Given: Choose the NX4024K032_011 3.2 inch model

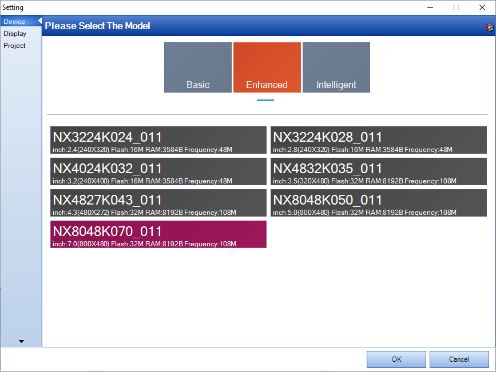Looking at the screenshot, I should pyautogui.click(x=158, y=172).
